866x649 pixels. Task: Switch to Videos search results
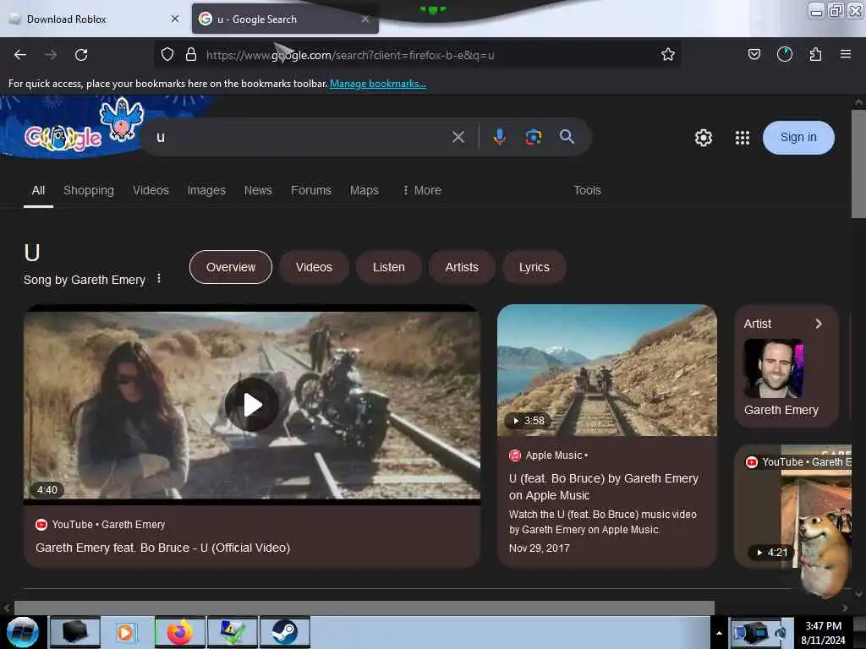click(151, 190)
